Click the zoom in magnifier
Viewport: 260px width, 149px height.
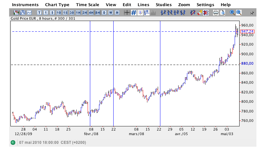[x=232, y=13]
